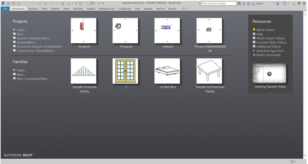This screenshot has width=308, height=164.
Task: Switch to the Steel ribbon tab
Action: click(44, 9)
